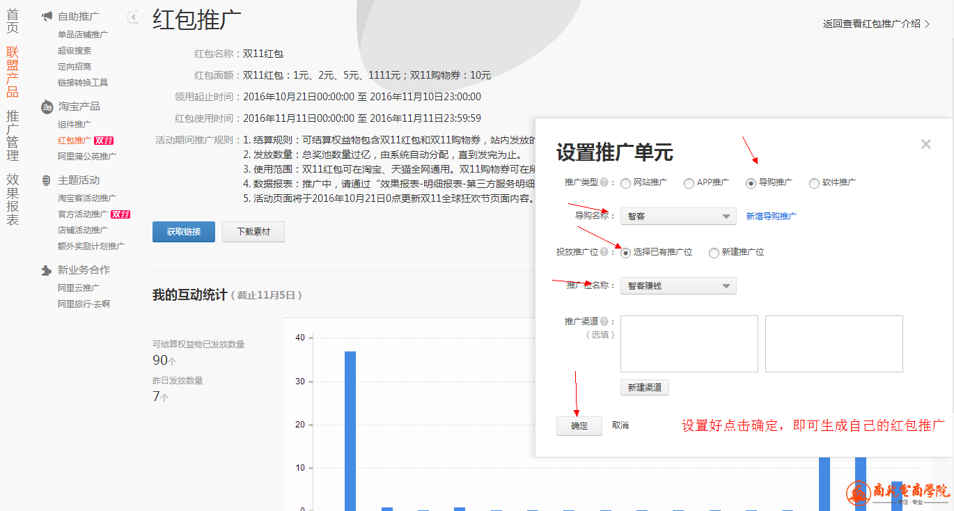Click the 双11 badge beside 官方活动推广
Image resolution: width=954 pixels, height=511 pixels.
click(120, 214)
